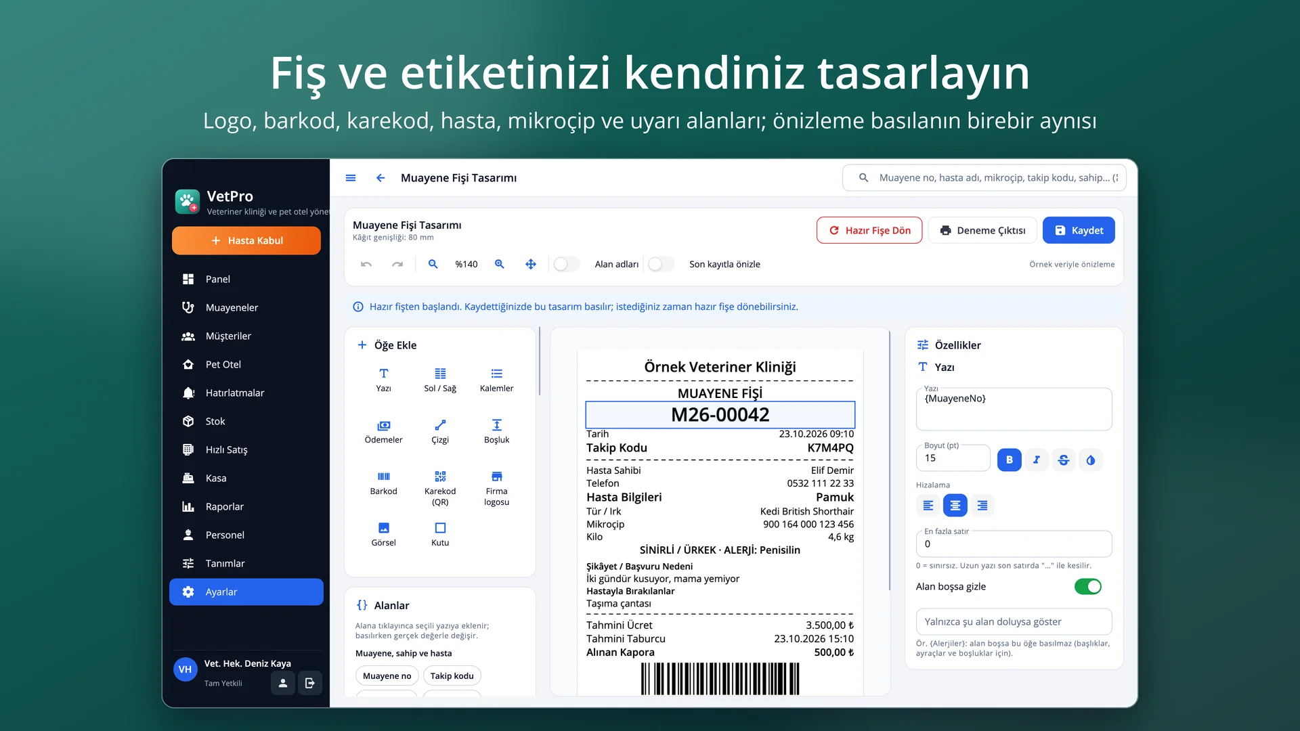Save the design with Kaydet
The width and height of the screenshot is (1300, 731).
(x=1079, y=230)
